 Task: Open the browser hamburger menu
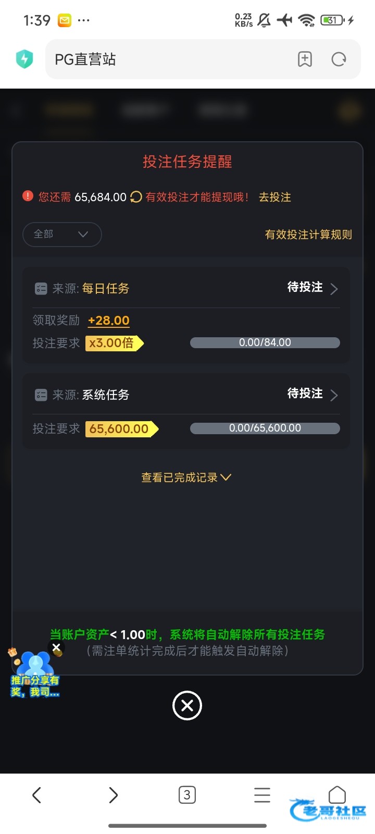[262, 795]
